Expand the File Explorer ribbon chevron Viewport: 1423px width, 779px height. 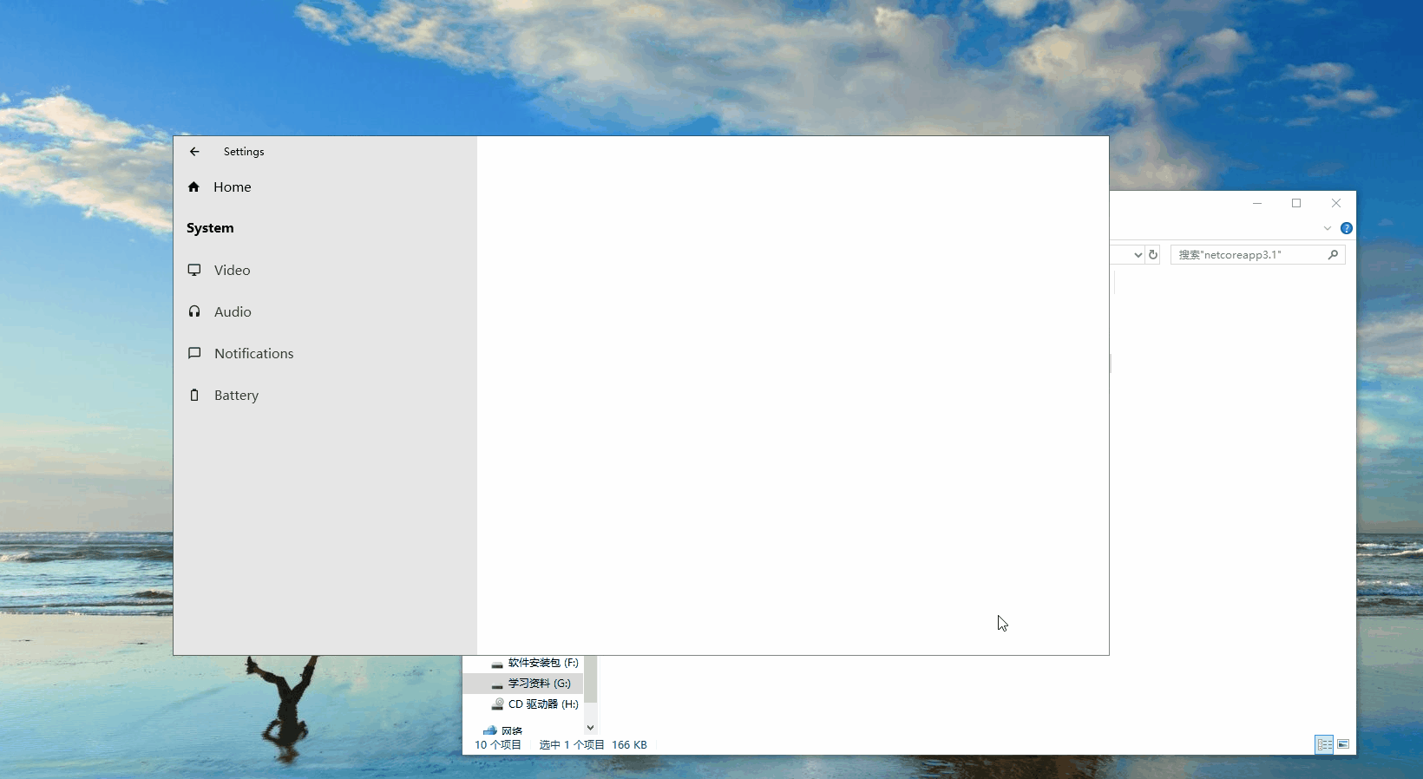pyautogui.click(x=1328, y=228)
